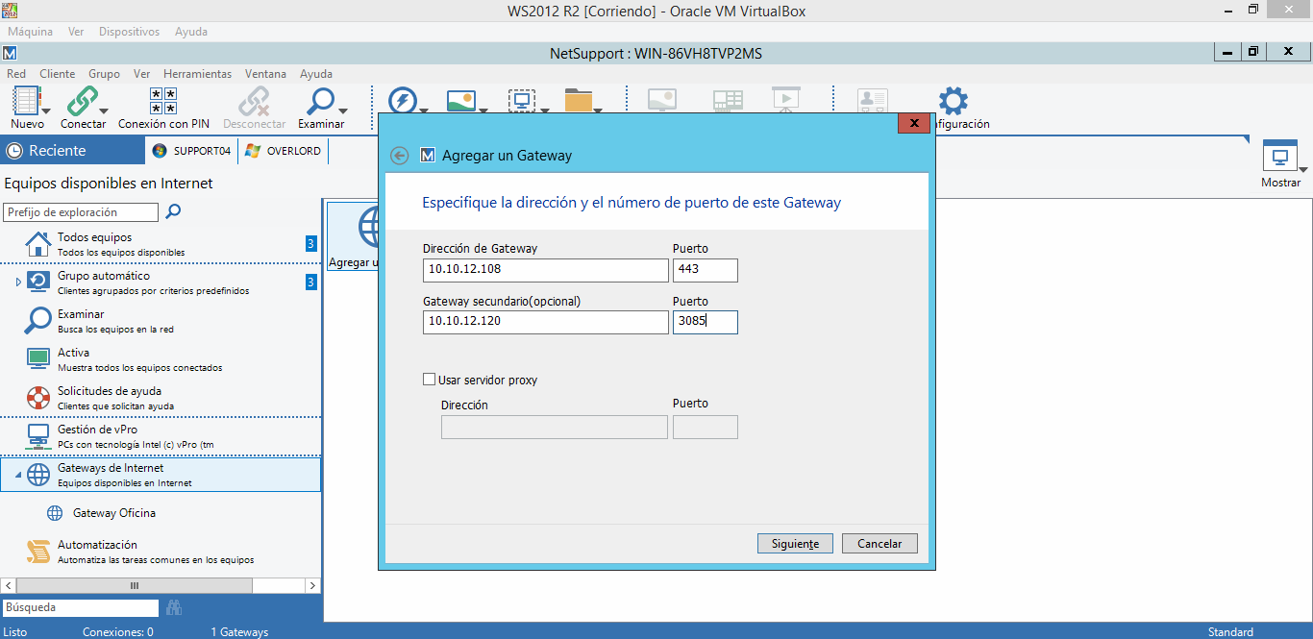Click the Examinar magnifier in toolbar
Image resolution: width=1313 pixels, height=639 pixels.
(319, 101)
